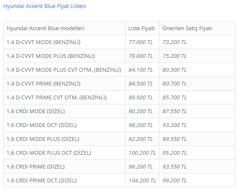The image size is (238, 192).
Task: Click the 1.6 CRDI PRIME (DİZEL) cell
Action: pos(65,166)
